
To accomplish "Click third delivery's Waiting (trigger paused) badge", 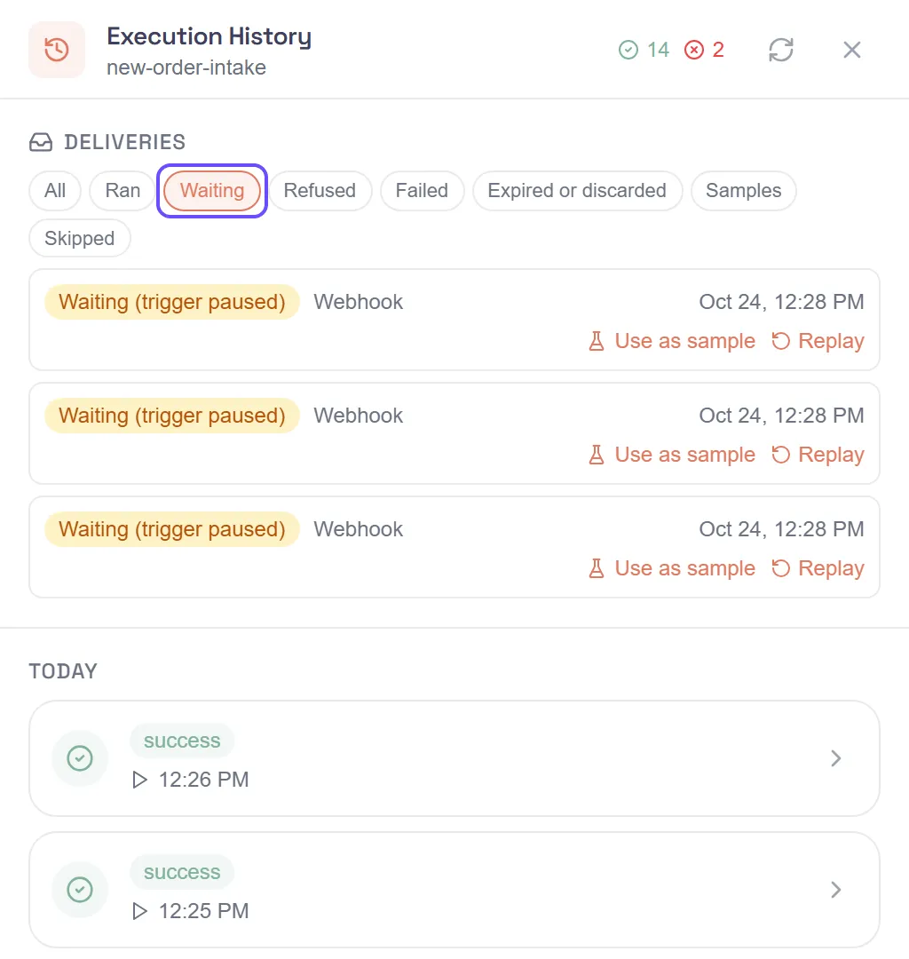I will click(x=172, y=529).
